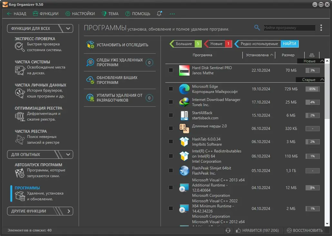Check the Длинные нарды 2.0 checkbox
The width and height of the screenshot is (332, 236).
171,129
